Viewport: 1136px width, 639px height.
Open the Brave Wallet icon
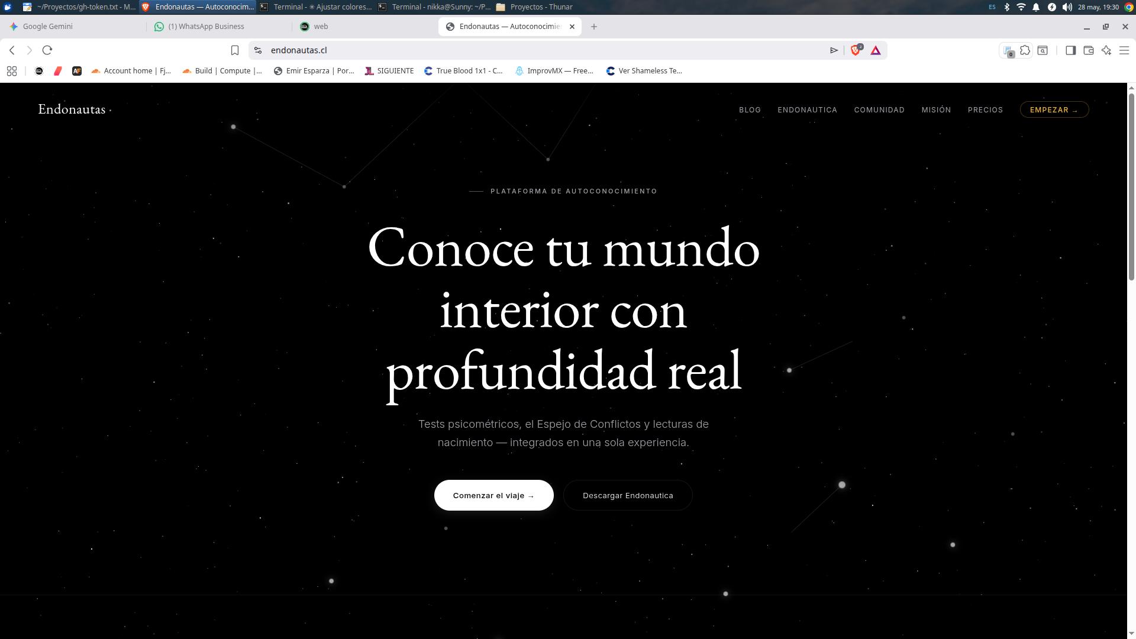[x=1088, y=50]
